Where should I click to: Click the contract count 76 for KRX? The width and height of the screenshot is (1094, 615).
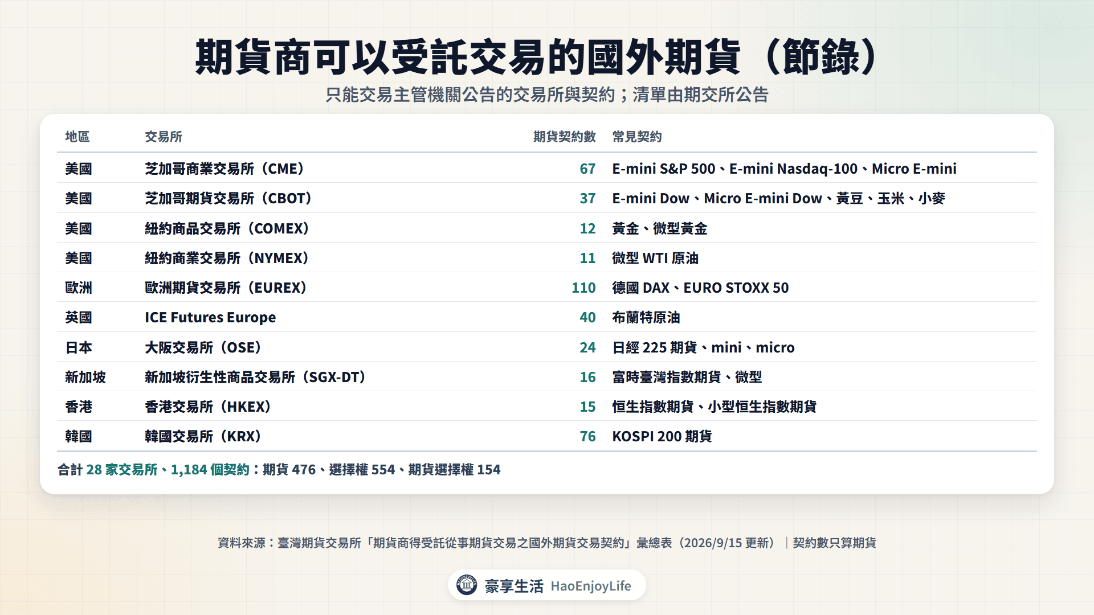click(587, 436)
